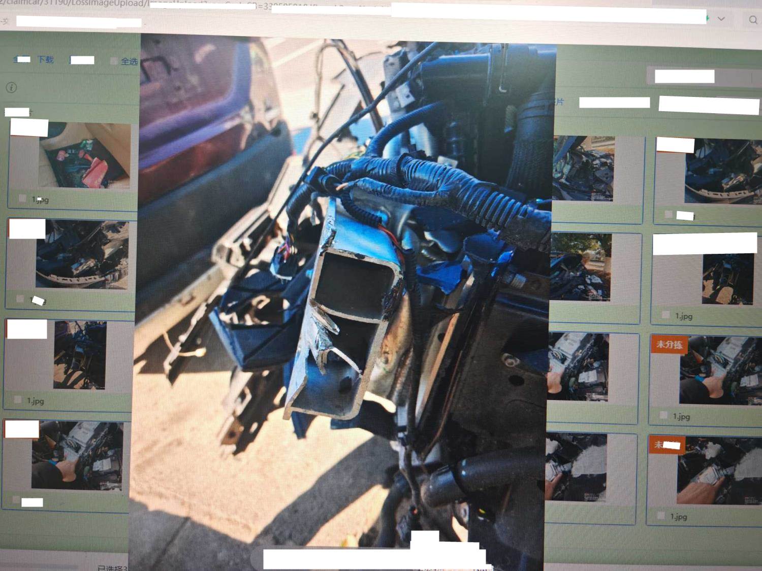Open right panel's top-left wreck thumbnail

[x=583, y=169]
